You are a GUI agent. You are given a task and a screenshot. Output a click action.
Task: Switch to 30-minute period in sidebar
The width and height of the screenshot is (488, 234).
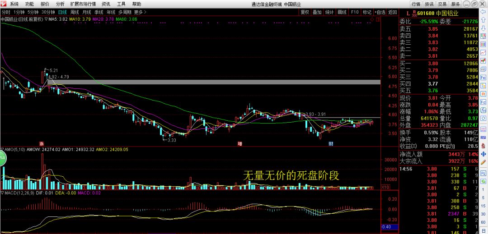click(483, 214)
